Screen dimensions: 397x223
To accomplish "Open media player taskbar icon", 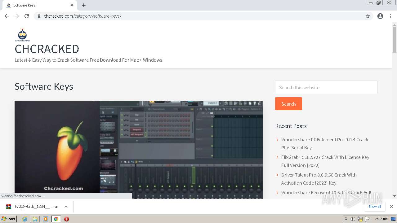I will (46, 219).
